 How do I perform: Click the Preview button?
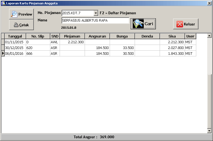[x=21, y=14]
